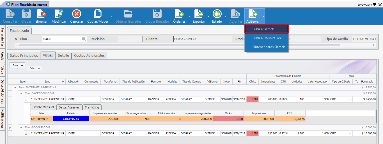383x144 pixels.
Task: Click the blue ORDENADO status cell
Action: pyautogui.click(x=71, y=119)
